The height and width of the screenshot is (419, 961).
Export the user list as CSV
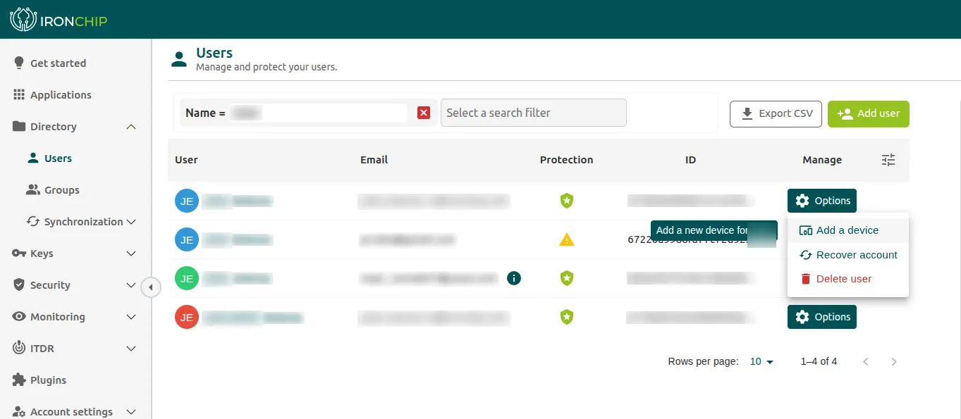(776, 113)
